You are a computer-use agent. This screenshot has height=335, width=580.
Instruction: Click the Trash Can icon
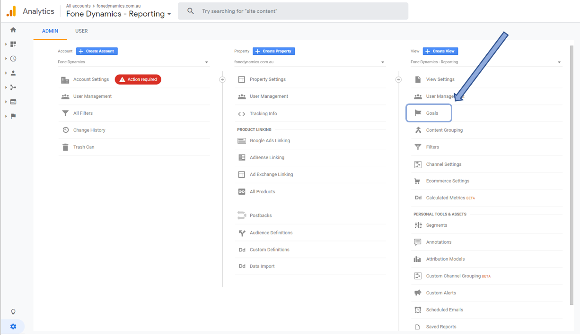pyautogui.click(x=65, y=147)
